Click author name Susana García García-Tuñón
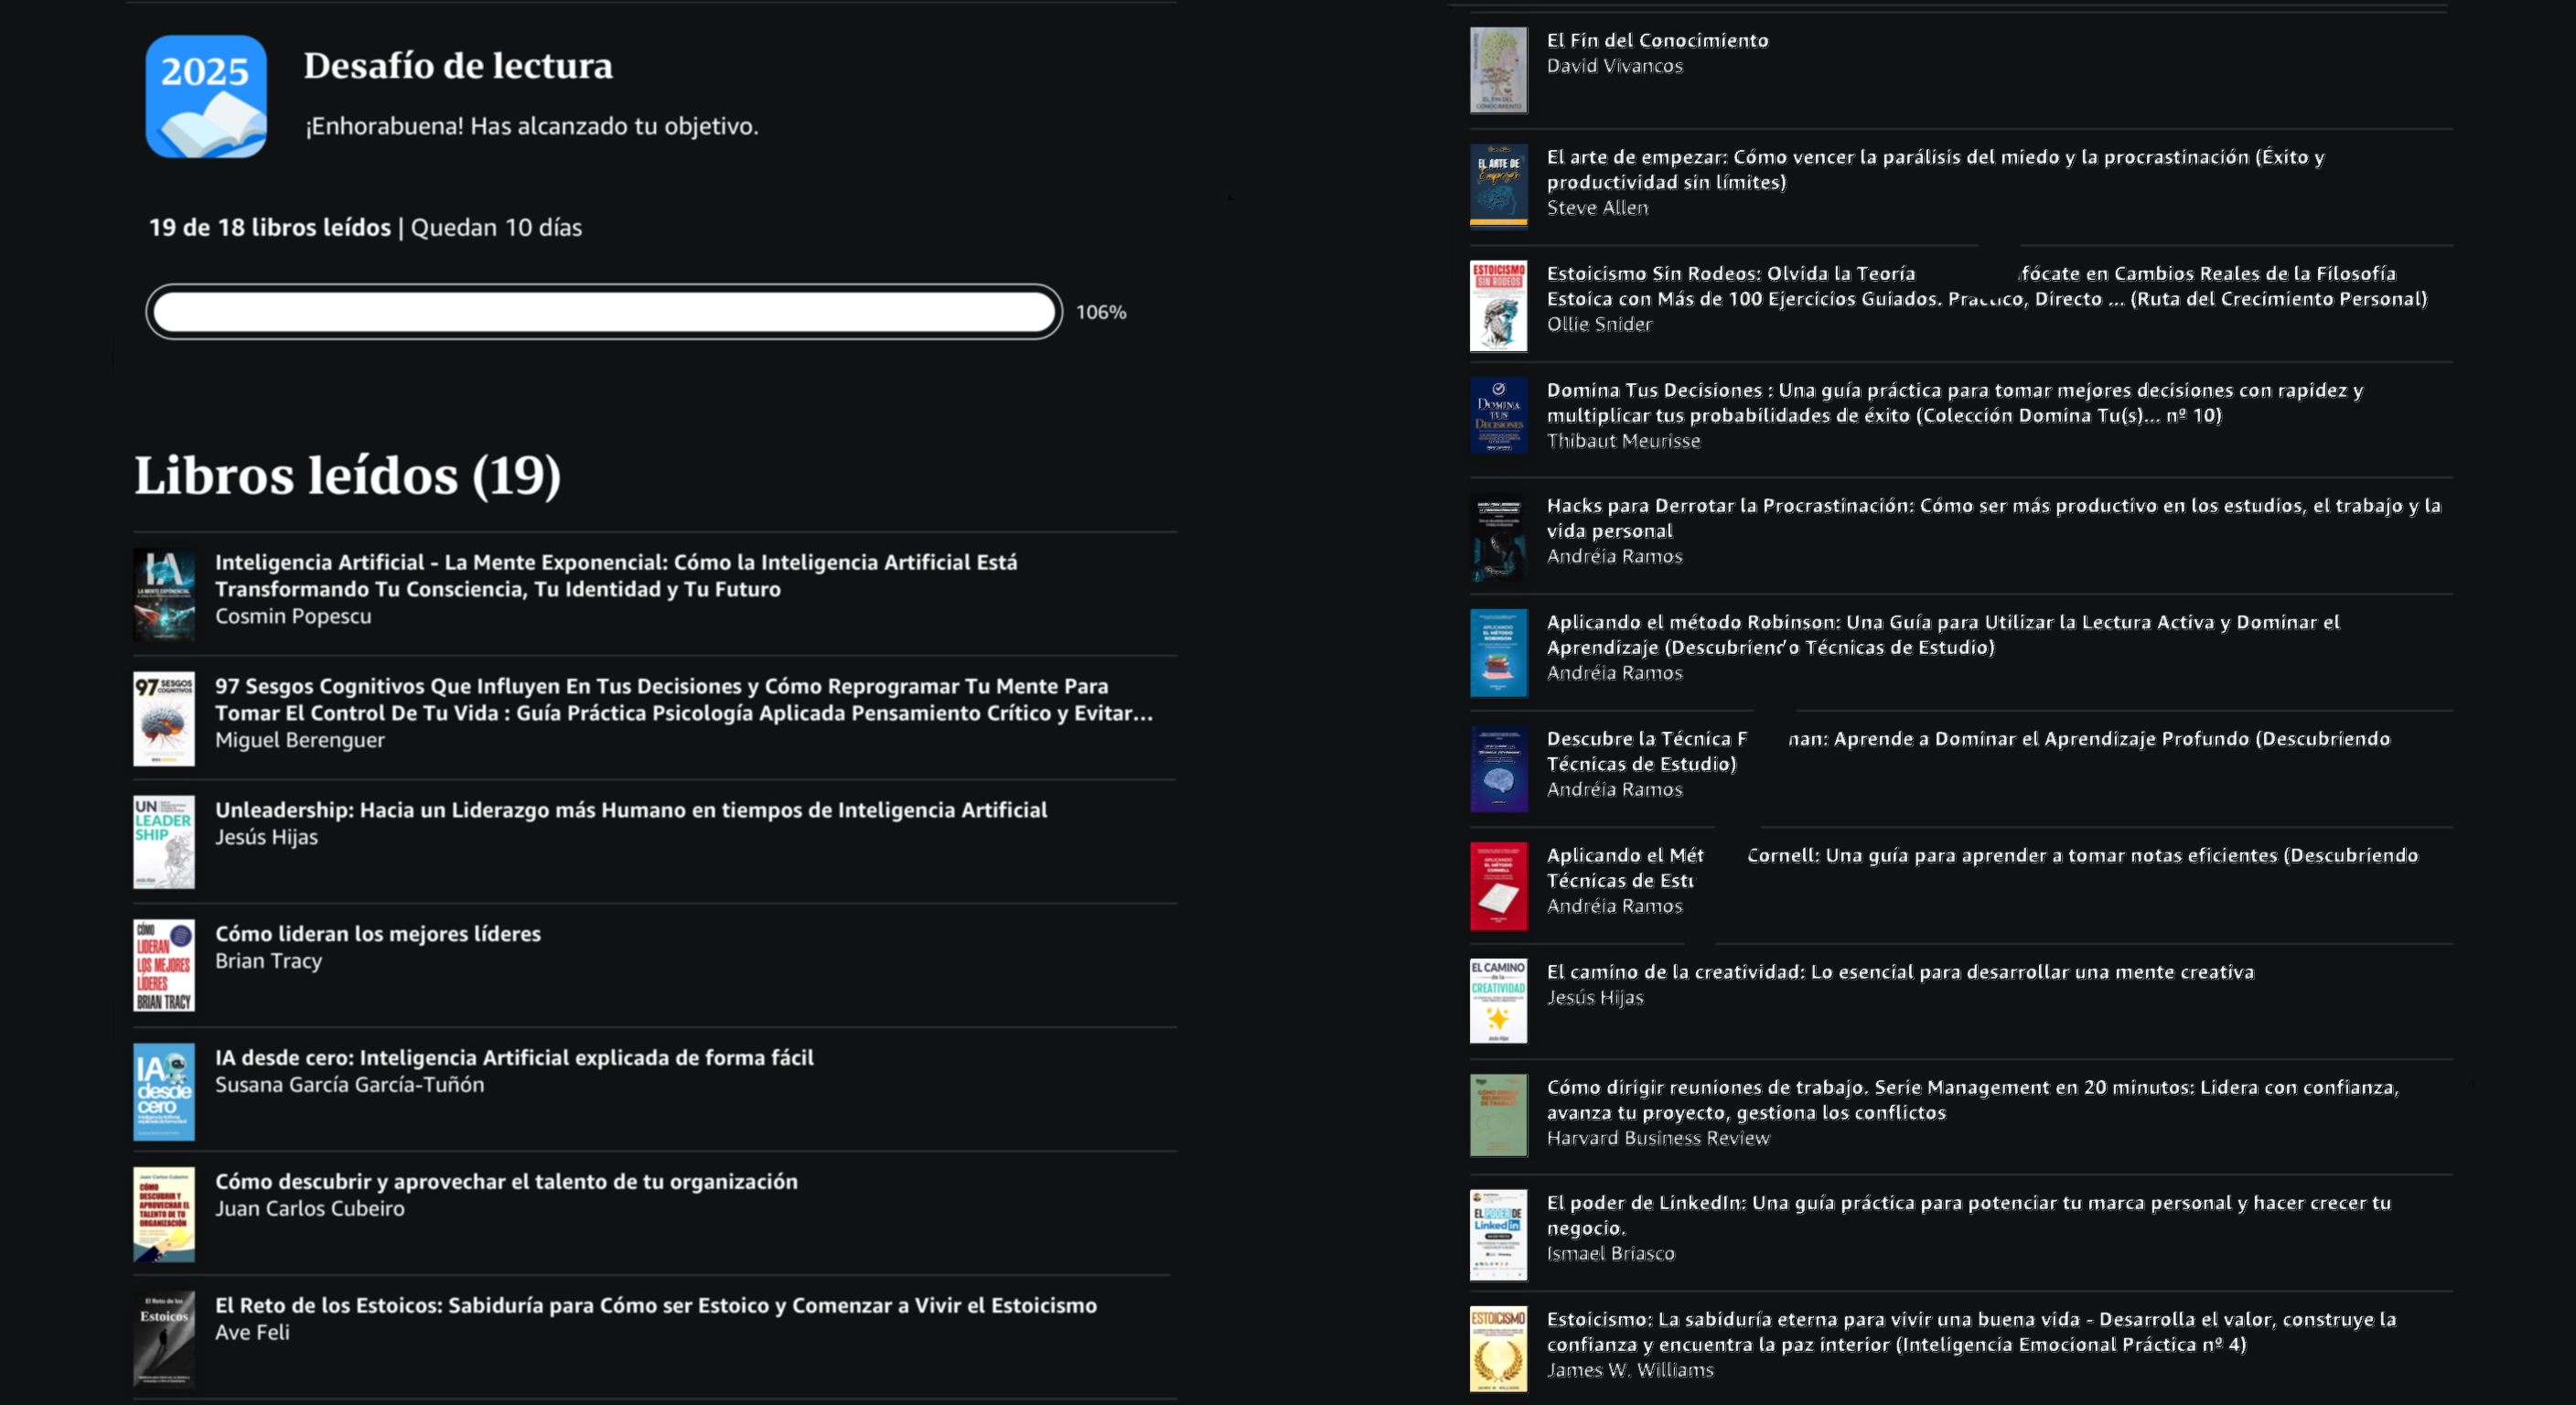 pos(349,1085)
